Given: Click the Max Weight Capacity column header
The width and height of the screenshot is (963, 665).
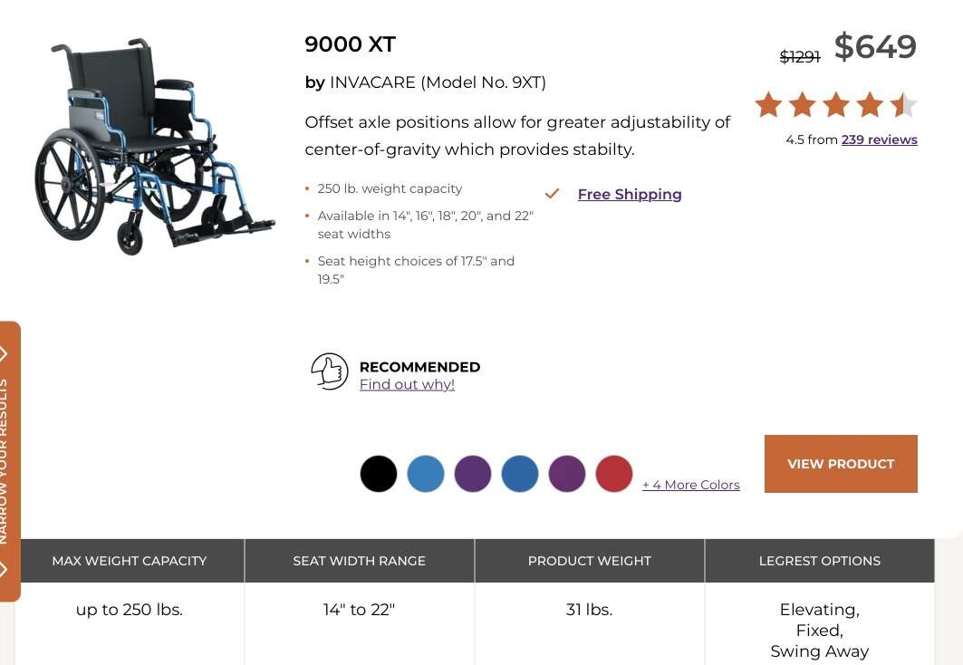Looking at the screenshot, I should pyautogui.click(x=129, y=560).
